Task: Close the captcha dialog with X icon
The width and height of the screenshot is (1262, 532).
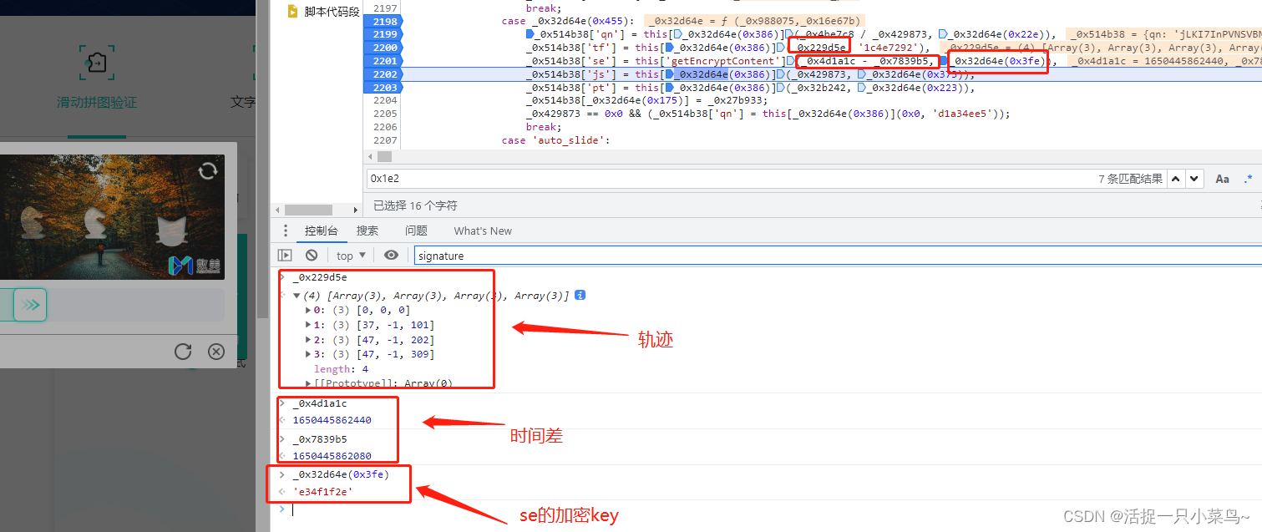Action: point(216,352)
